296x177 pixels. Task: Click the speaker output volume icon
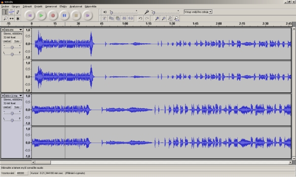point(105,12)
